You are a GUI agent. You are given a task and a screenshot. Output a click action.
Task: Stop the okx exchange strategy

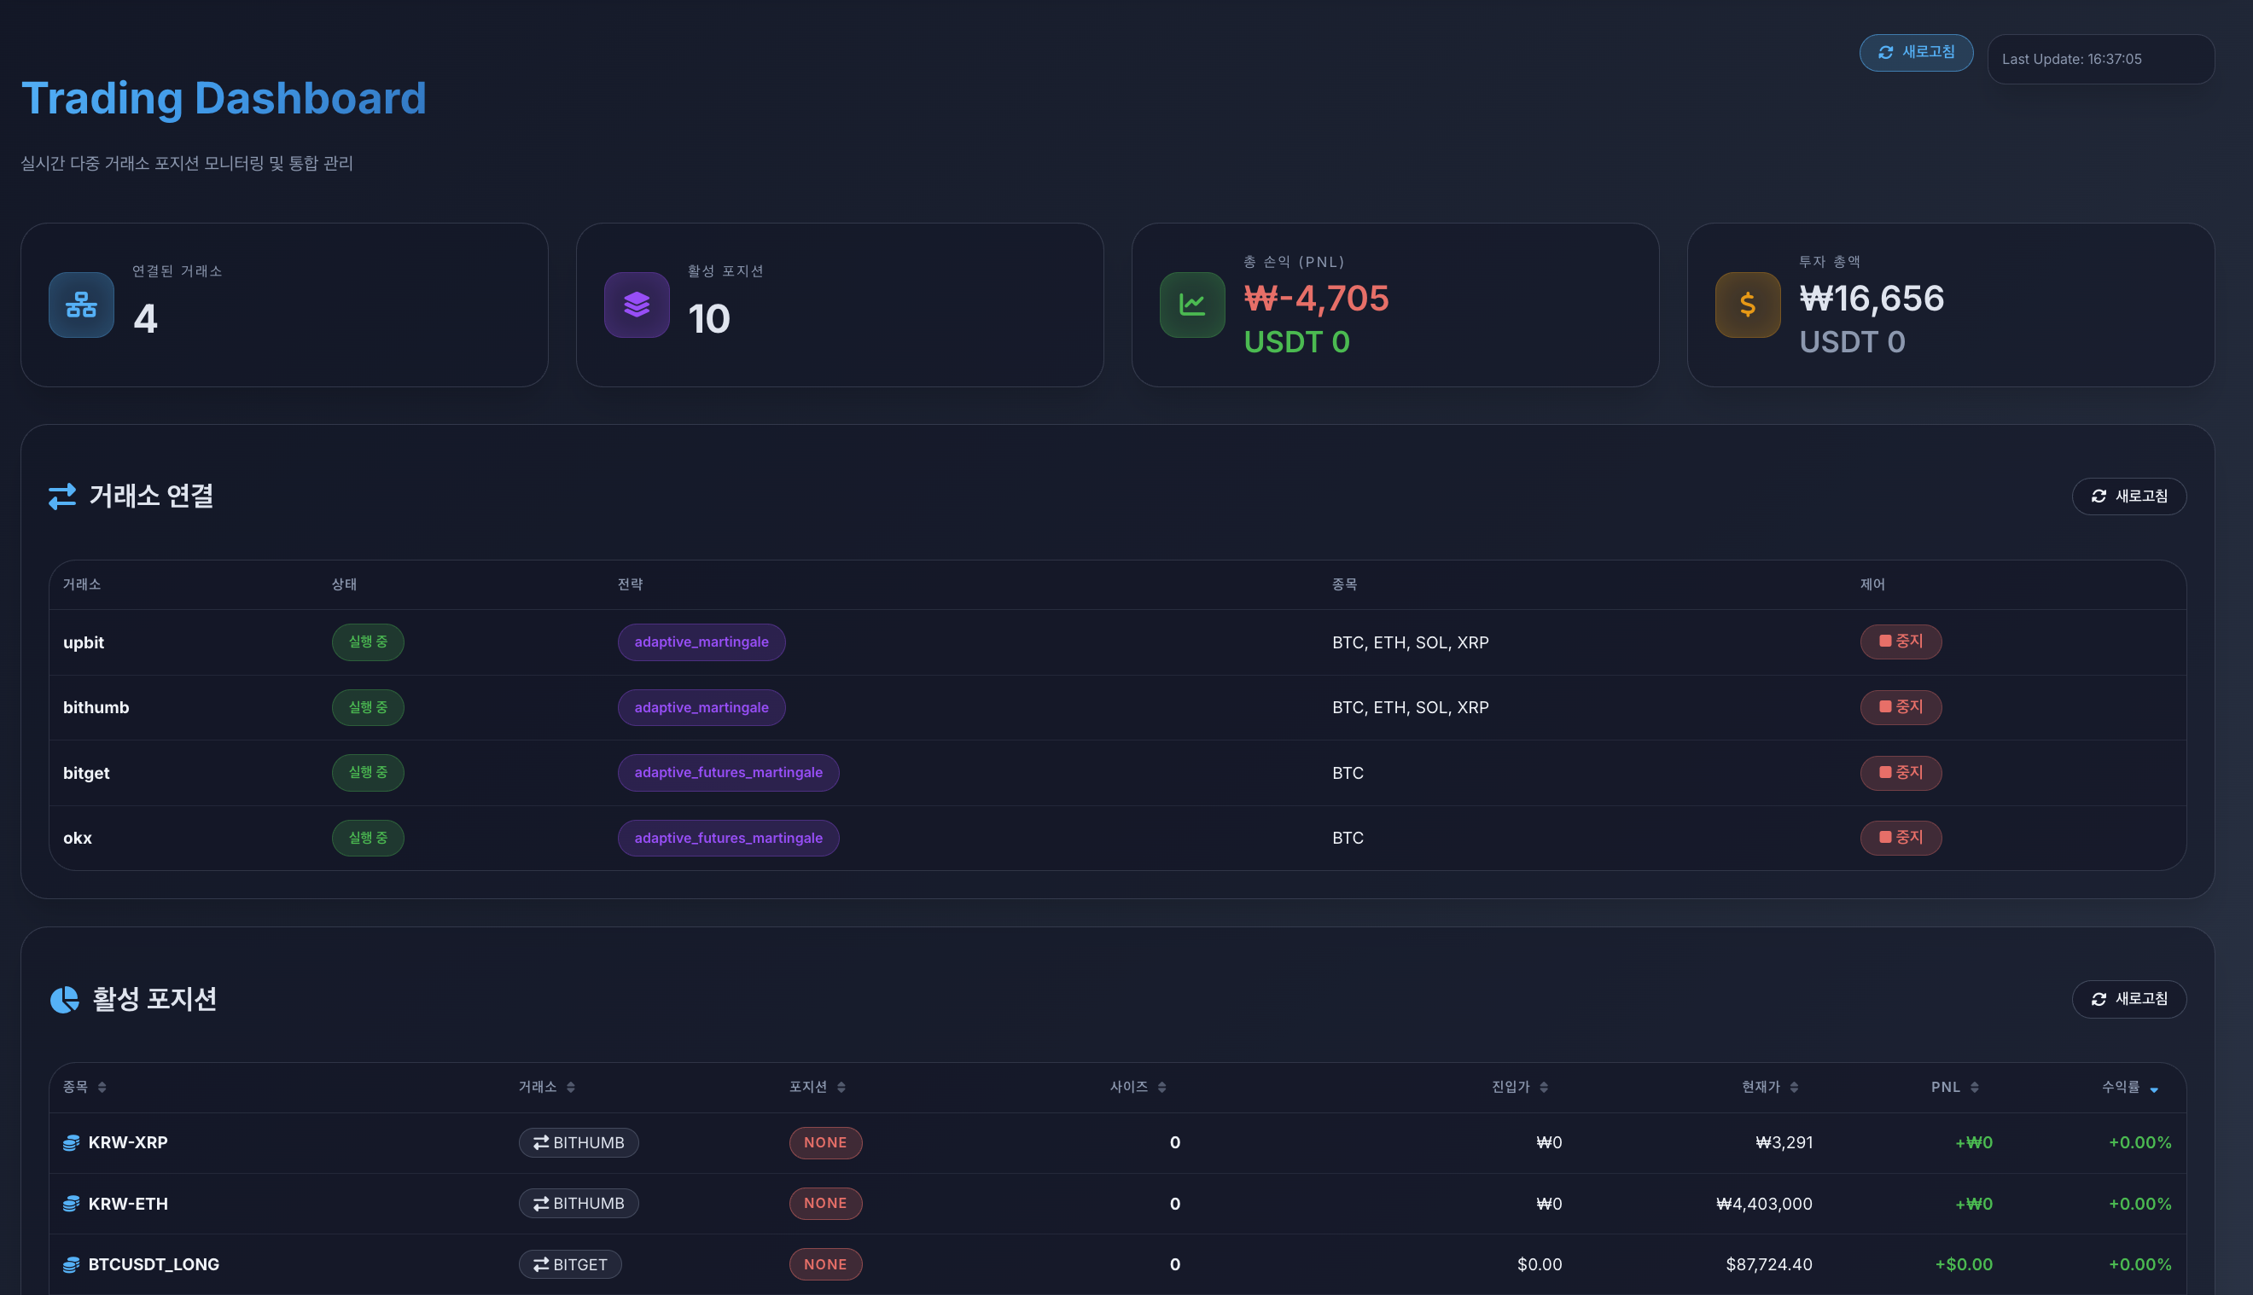coord(1900,838)
